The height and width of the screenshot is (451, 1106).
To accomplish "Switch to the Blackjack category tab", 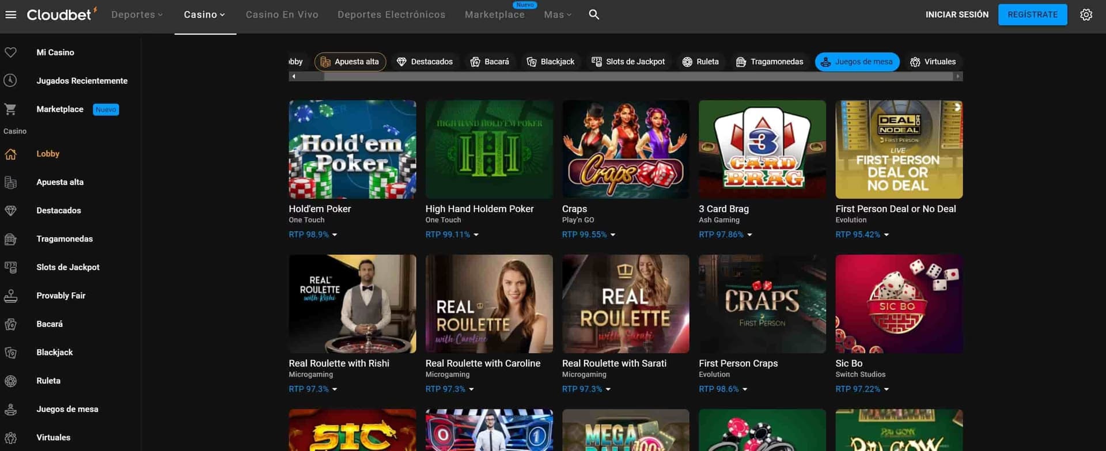I will pyautogui.click(x=551, y=62).
